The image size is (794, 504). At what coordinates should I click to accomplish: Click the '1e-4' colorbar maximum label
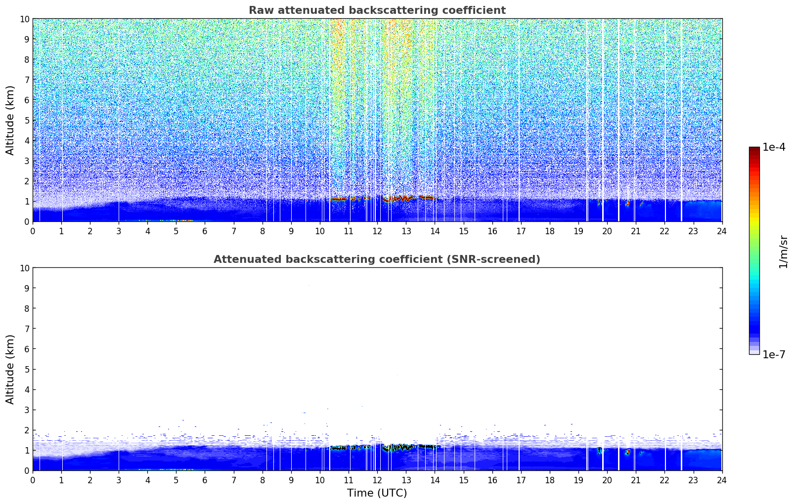click(x=774, y=147)
